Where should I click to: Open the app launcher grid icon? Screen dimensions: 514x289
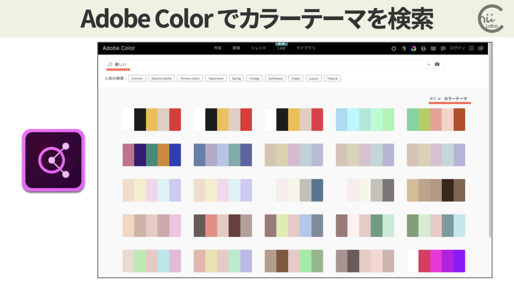[471, 48]
